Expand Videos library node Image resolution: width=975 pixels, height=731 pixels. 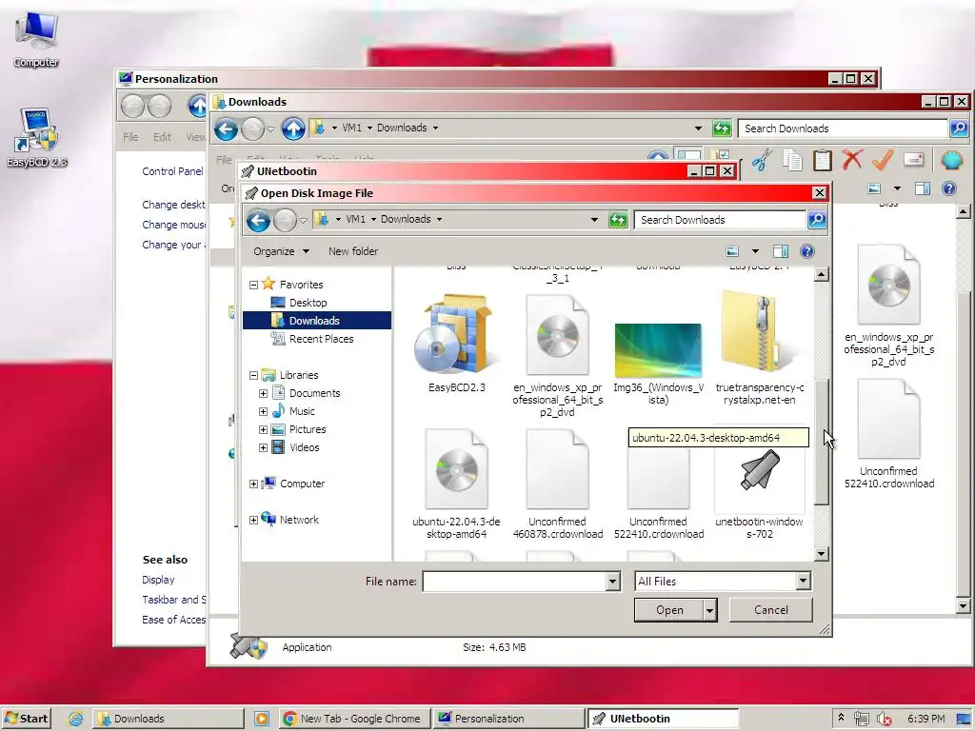263,447
